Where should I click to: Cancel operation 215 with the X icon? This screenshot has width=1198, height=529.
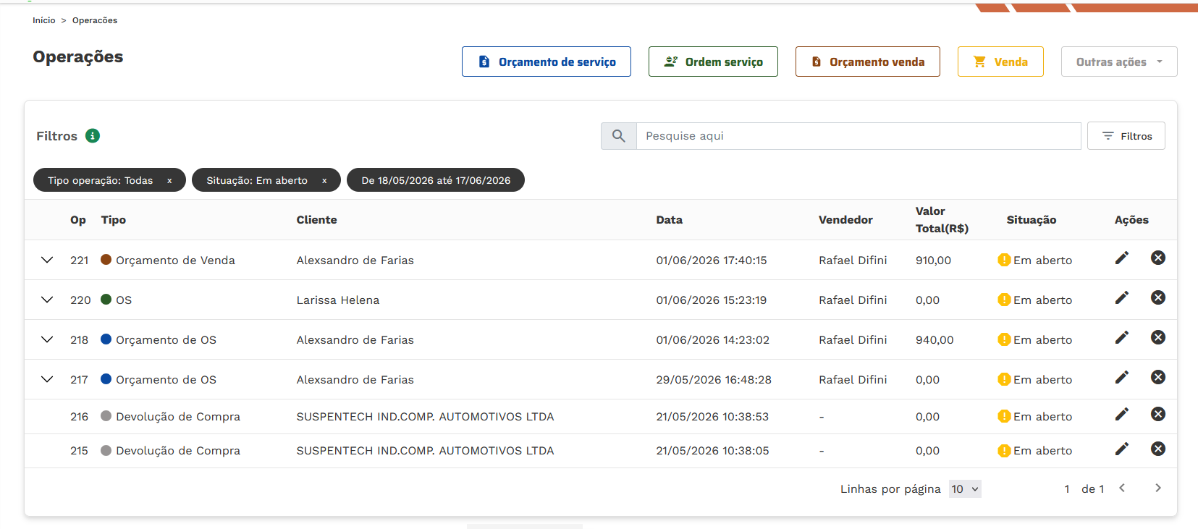1158,449
